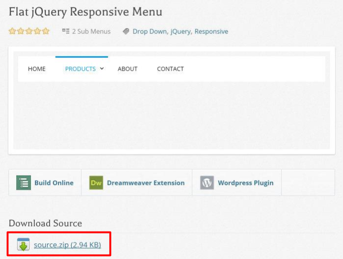Viewport: 343px width, 259px height.
Task: Click the green download arrow icon
Action: point(23,244)
